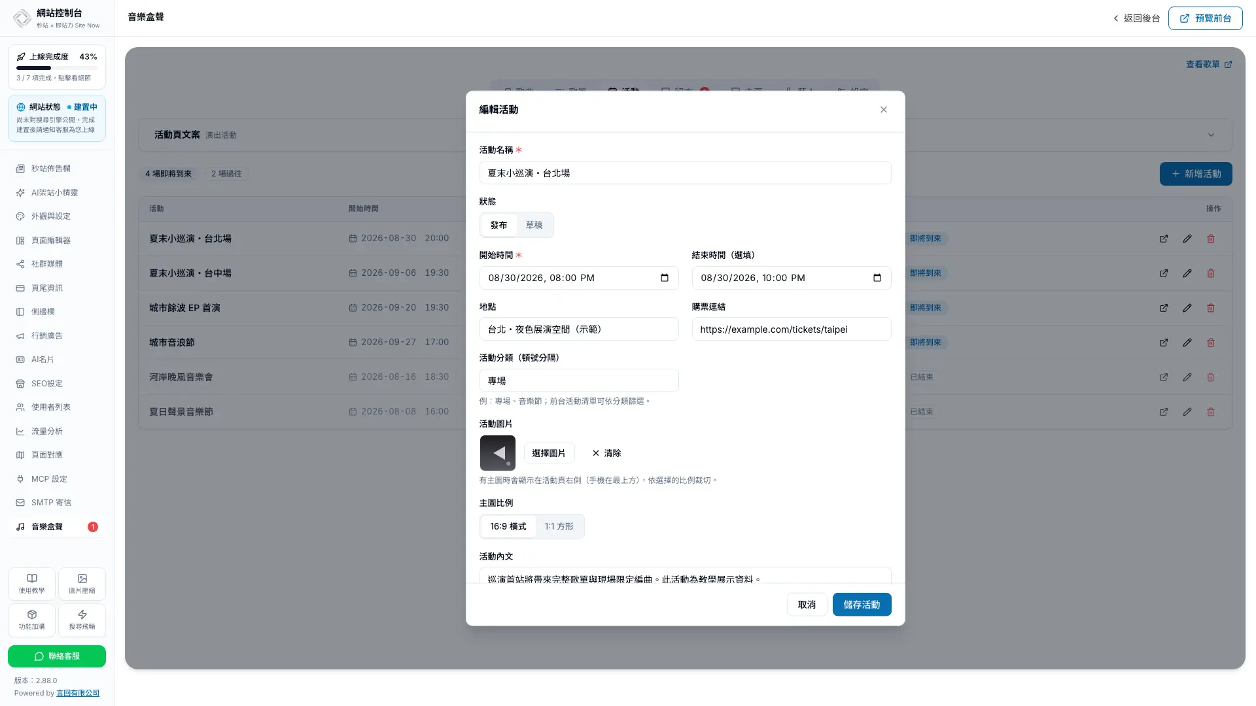Open the 搜尋飛輪 shortcut tile
Viewport: 1256px width, 706px height.
(x=82, y=620)
